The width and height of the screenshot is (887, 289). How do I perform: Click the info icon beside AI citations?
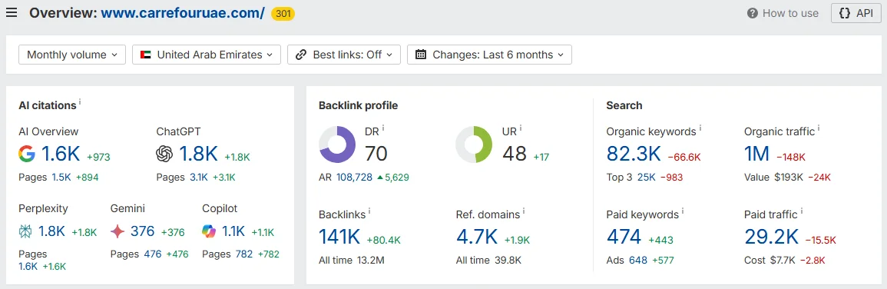[x=81, y=102]
